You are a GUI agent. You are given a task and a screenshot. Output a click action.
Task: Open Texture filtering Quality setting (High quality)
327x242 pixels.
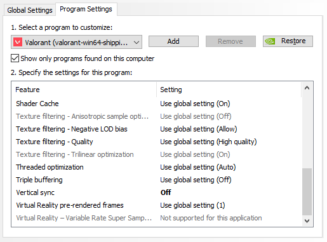coord(208,142)
